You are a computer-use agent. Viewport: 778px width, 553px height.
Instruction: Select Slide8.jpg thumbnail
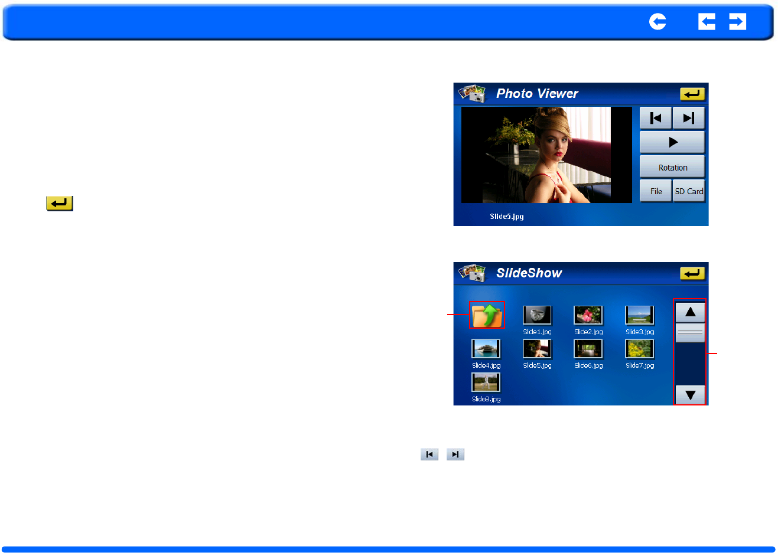pyautogui.click(x=486, y=382)
